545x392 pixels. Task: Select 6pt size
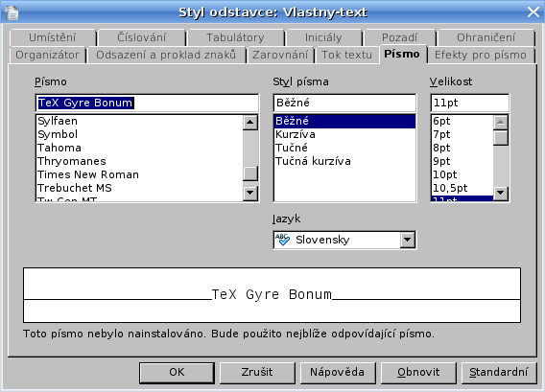point(462,121)
